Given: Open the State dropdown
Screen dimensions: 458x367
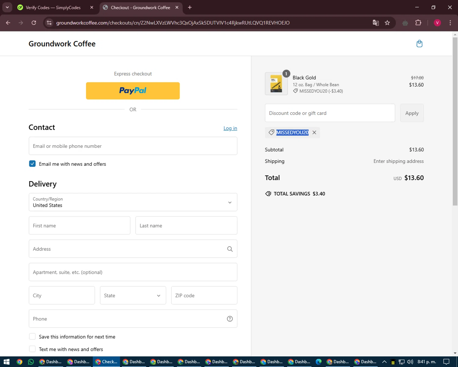Looking at the screenshot, I should click(133, 295).
